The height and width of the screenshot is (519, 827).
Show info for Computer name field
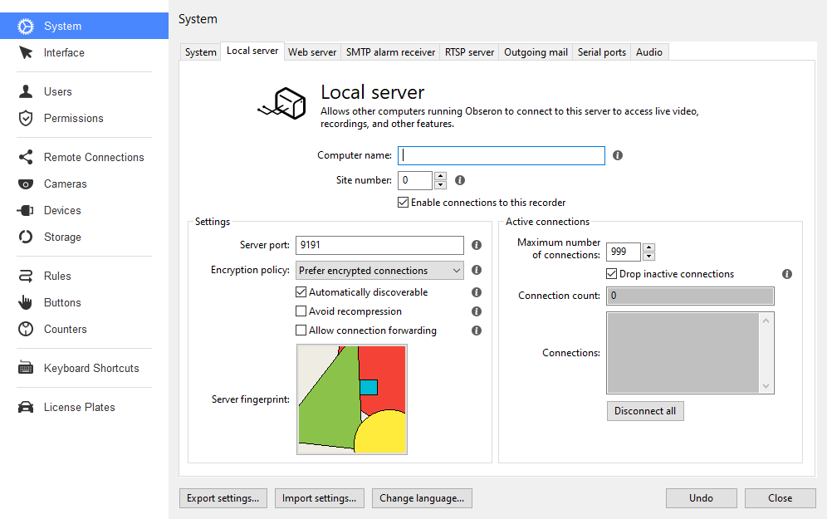[x=618, y=155]
